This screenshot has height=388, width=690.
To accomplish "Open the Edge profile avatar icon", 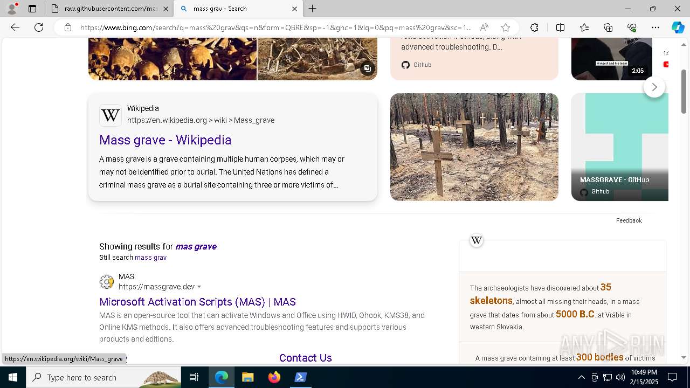I will click(x=11, y=9).
